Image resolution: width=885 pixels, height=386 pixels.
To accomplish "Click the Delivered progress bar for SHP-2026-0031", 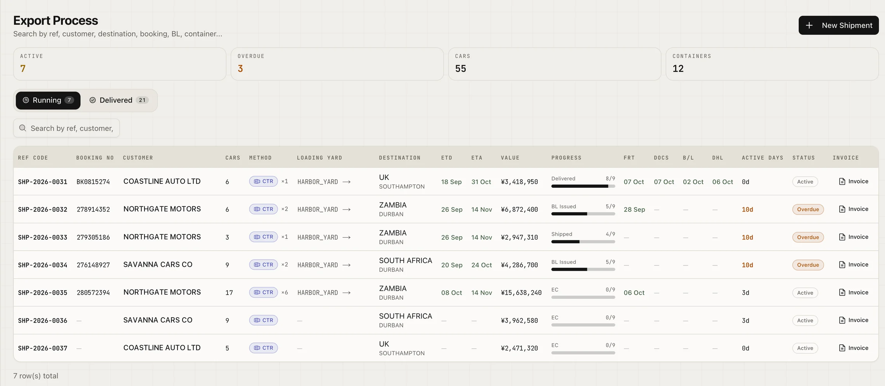I will coord(583,186).
